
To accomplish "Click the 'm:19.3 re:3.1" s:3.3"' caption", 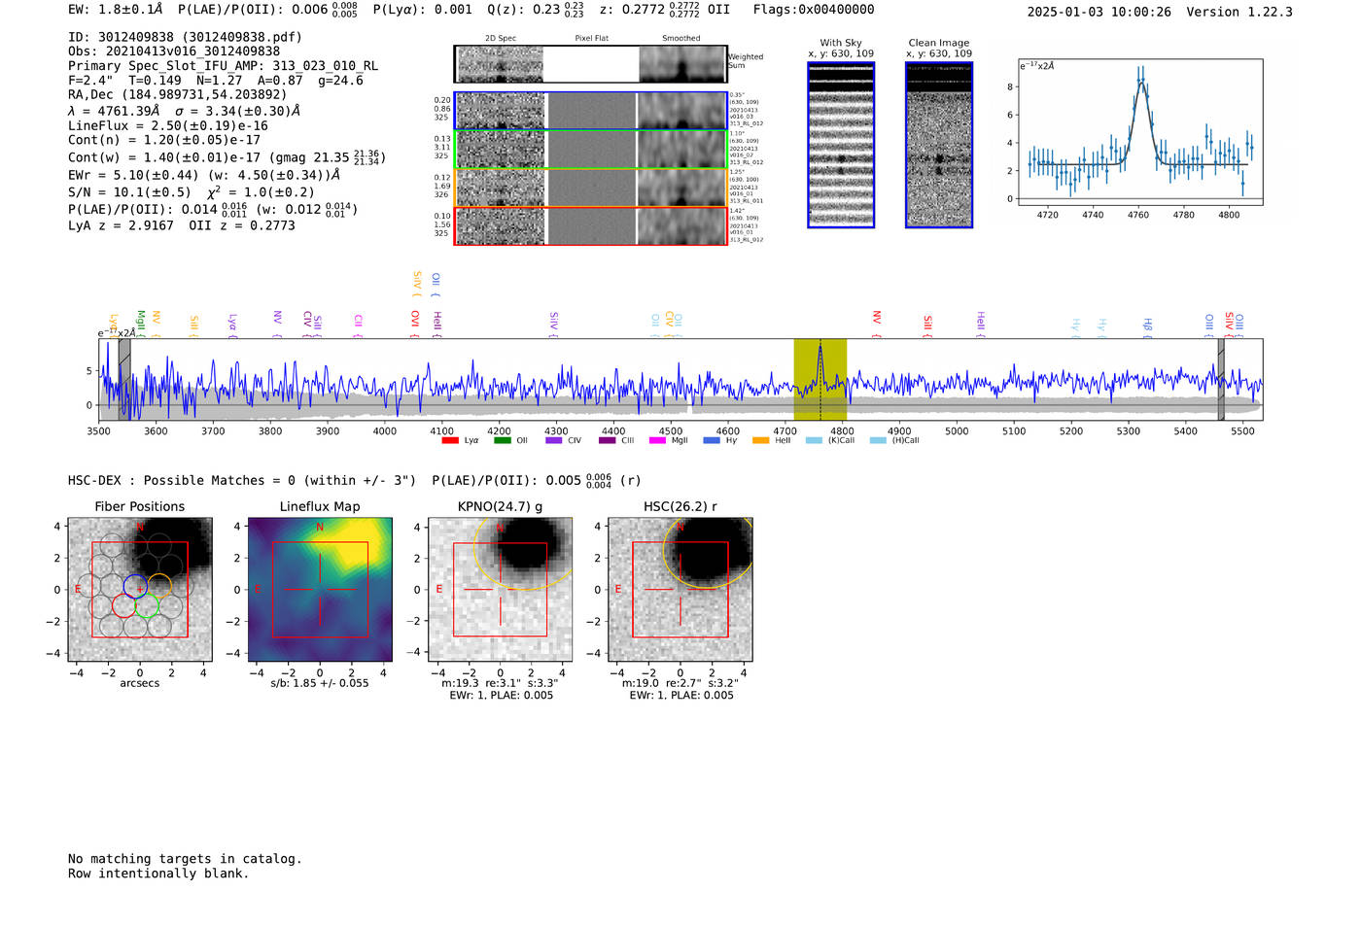I will coord(501,683).
